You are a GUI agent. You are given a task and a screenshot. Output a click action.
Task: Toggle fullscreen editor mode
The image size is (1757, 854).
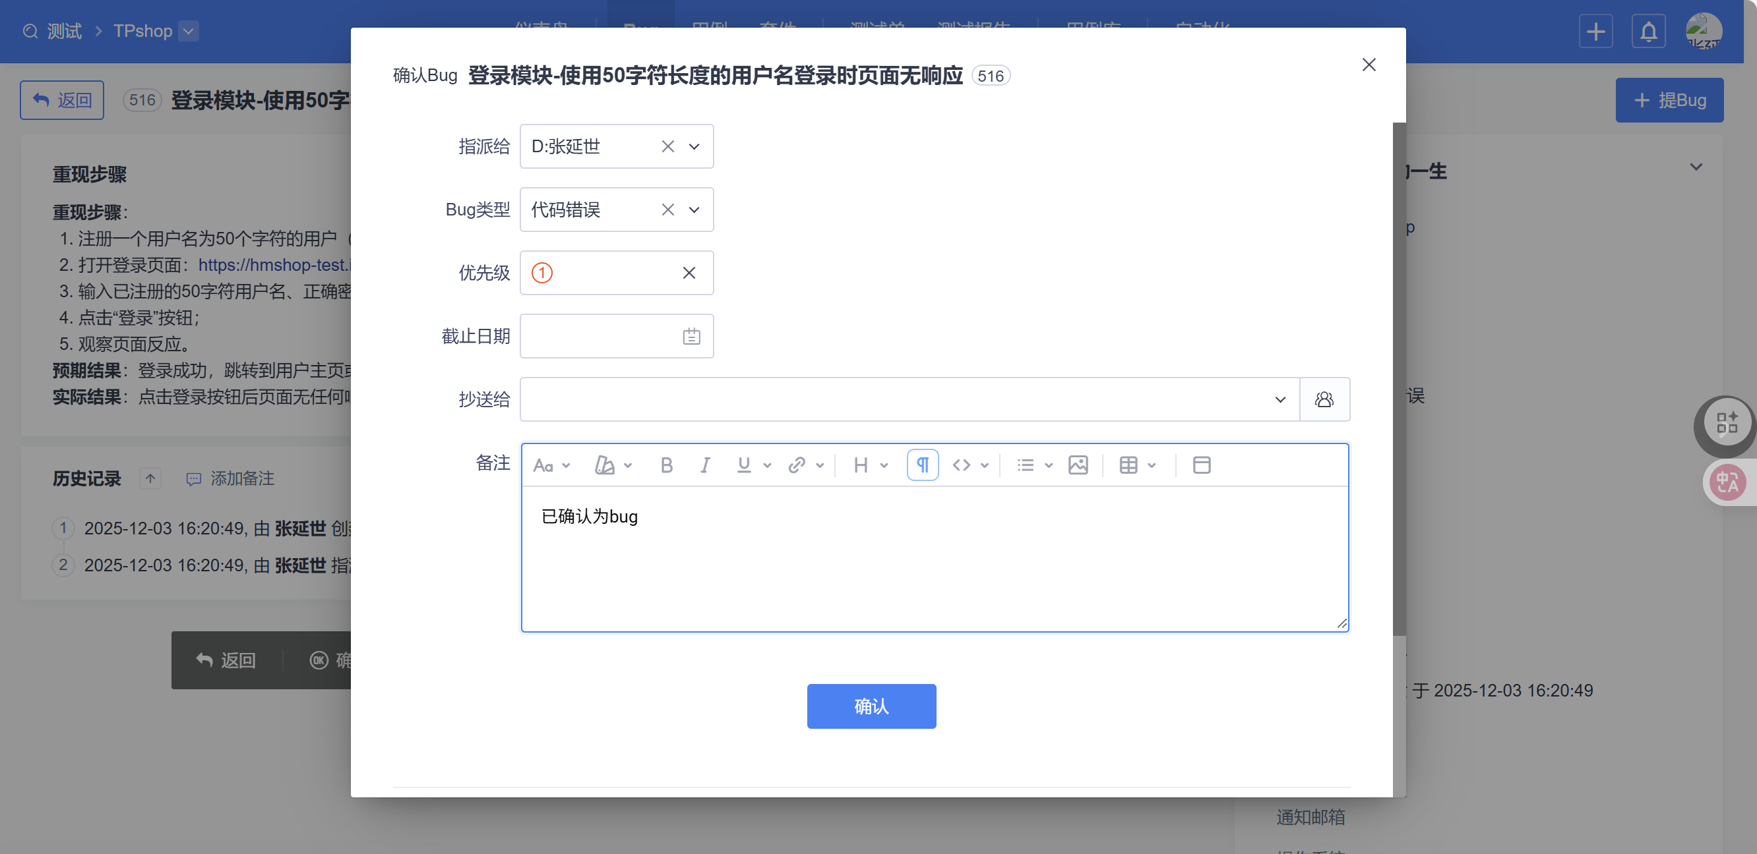pyautogui.click(x=1201, y=465)
